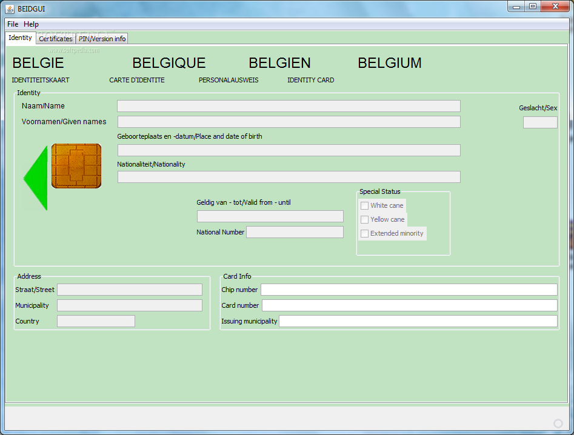Click the Address group title
The image size is (574, 435).
coord(29,276)
